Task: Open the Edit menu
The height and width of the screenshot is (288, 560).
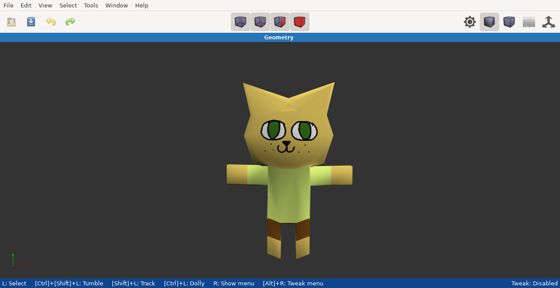Action: [x=26, y=5]
